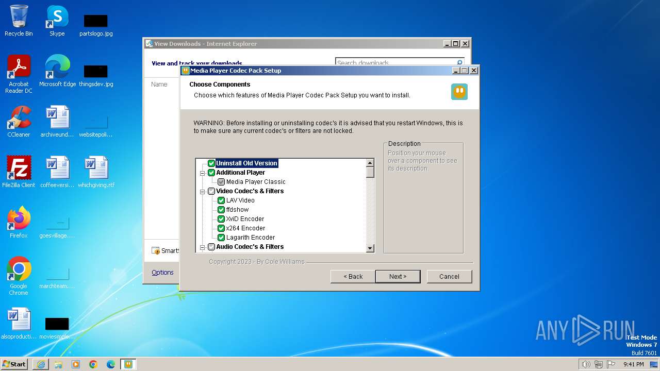Toggle the Video Codec's & Filters checkbox
This screenshot has height=371, width=660.
click(211, 191)
